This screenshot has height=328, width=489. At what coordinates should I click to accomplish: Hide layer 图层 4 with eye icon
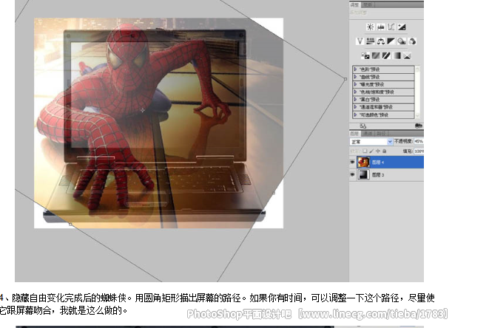[x=353, y=163]
